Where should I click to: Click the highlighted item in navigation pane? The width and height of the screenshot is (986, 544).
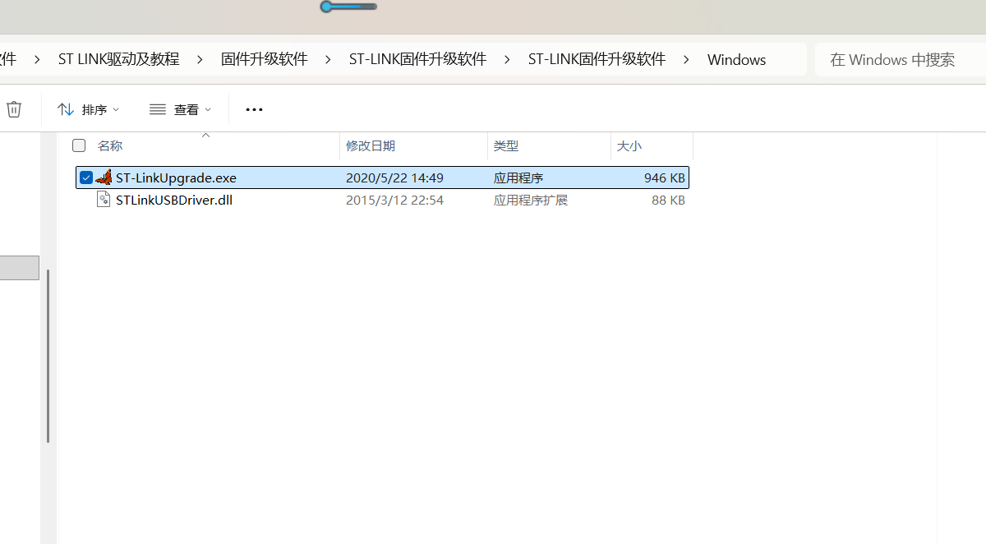20,268
